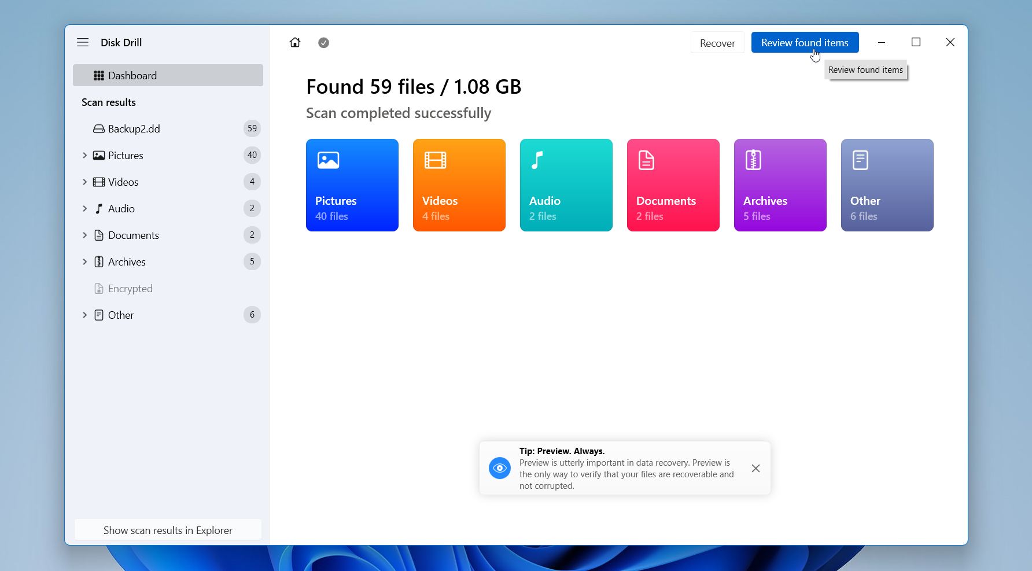
Task: Go to the home icon in toolbar
Action: [x=295, y=42]
